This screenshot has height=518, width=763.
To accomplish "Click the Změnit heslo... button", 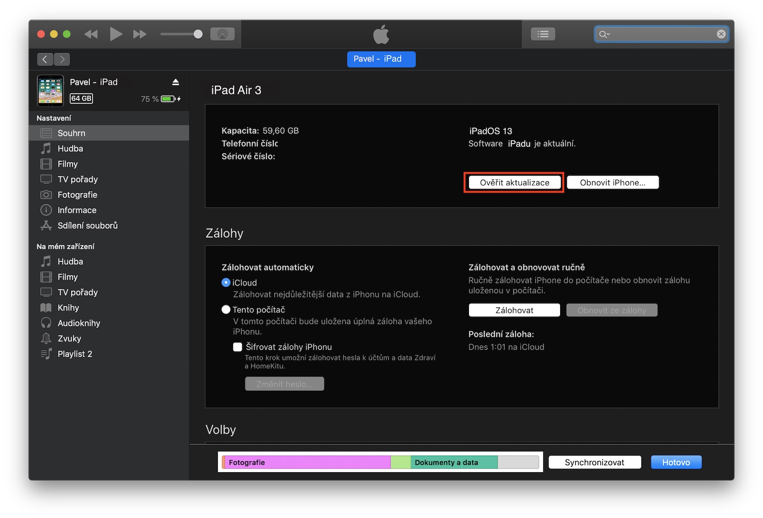I will 284,384.
